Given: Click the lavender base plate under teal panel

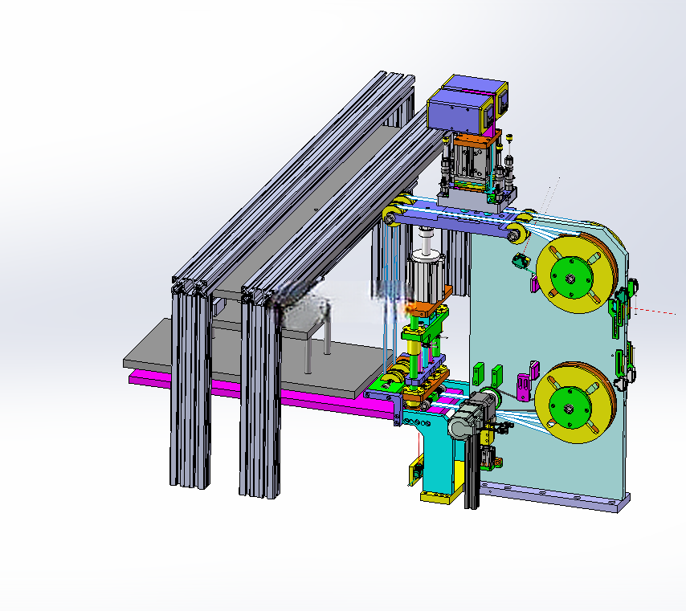Looking at the screenshot, I should click(555, 497).
